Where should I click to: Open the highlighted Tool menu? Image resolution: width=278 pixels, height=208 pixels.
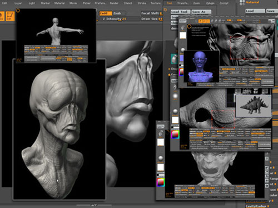(169, 3)
